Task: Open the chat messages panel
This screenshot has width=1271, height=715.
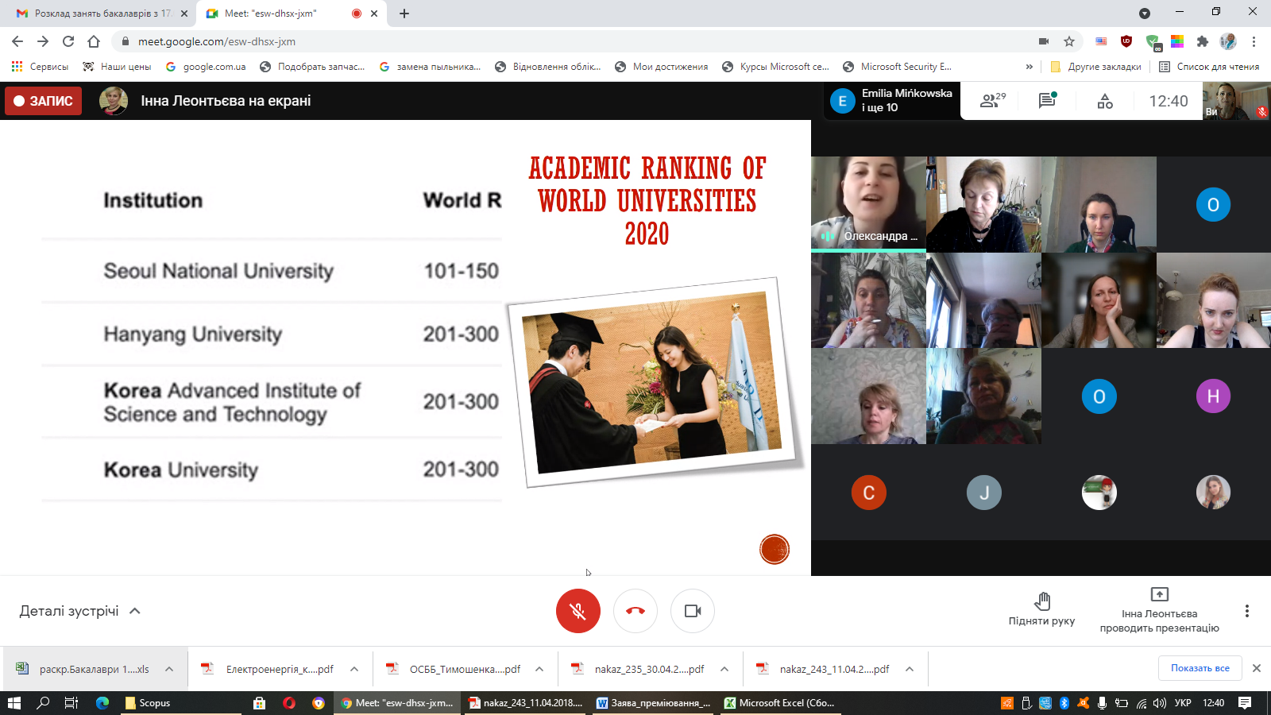Action: point(1047,101)
